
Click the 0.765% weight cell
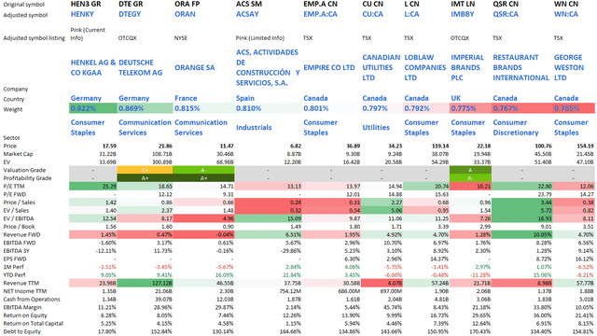[574, 108]
